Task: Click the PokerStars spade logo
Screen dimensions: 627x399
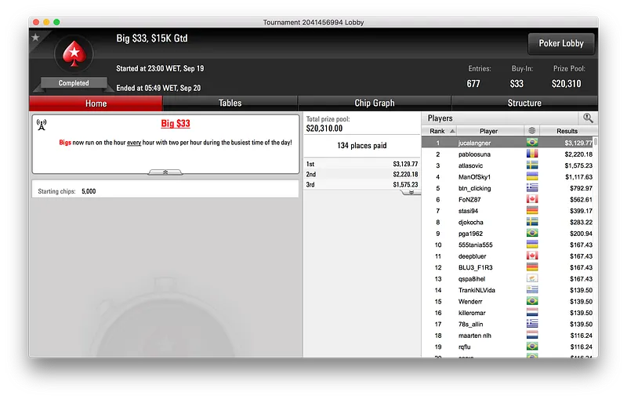Action: 74,53
